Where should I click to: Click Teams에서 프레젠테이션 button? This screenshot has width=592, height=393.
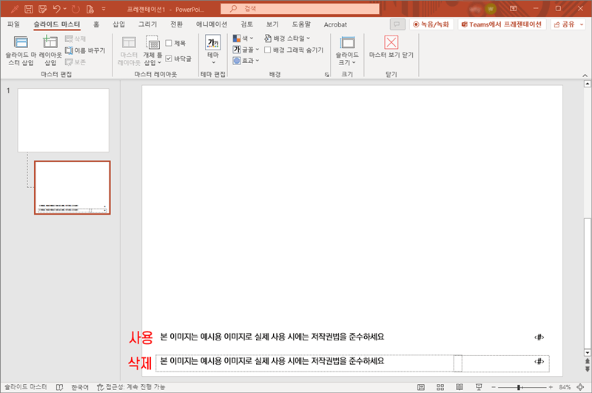[502, 24]
